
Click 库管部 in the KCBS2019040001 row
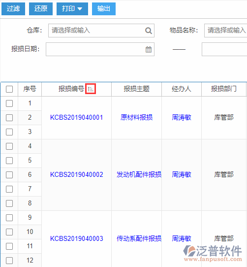(x=224, y=118)
